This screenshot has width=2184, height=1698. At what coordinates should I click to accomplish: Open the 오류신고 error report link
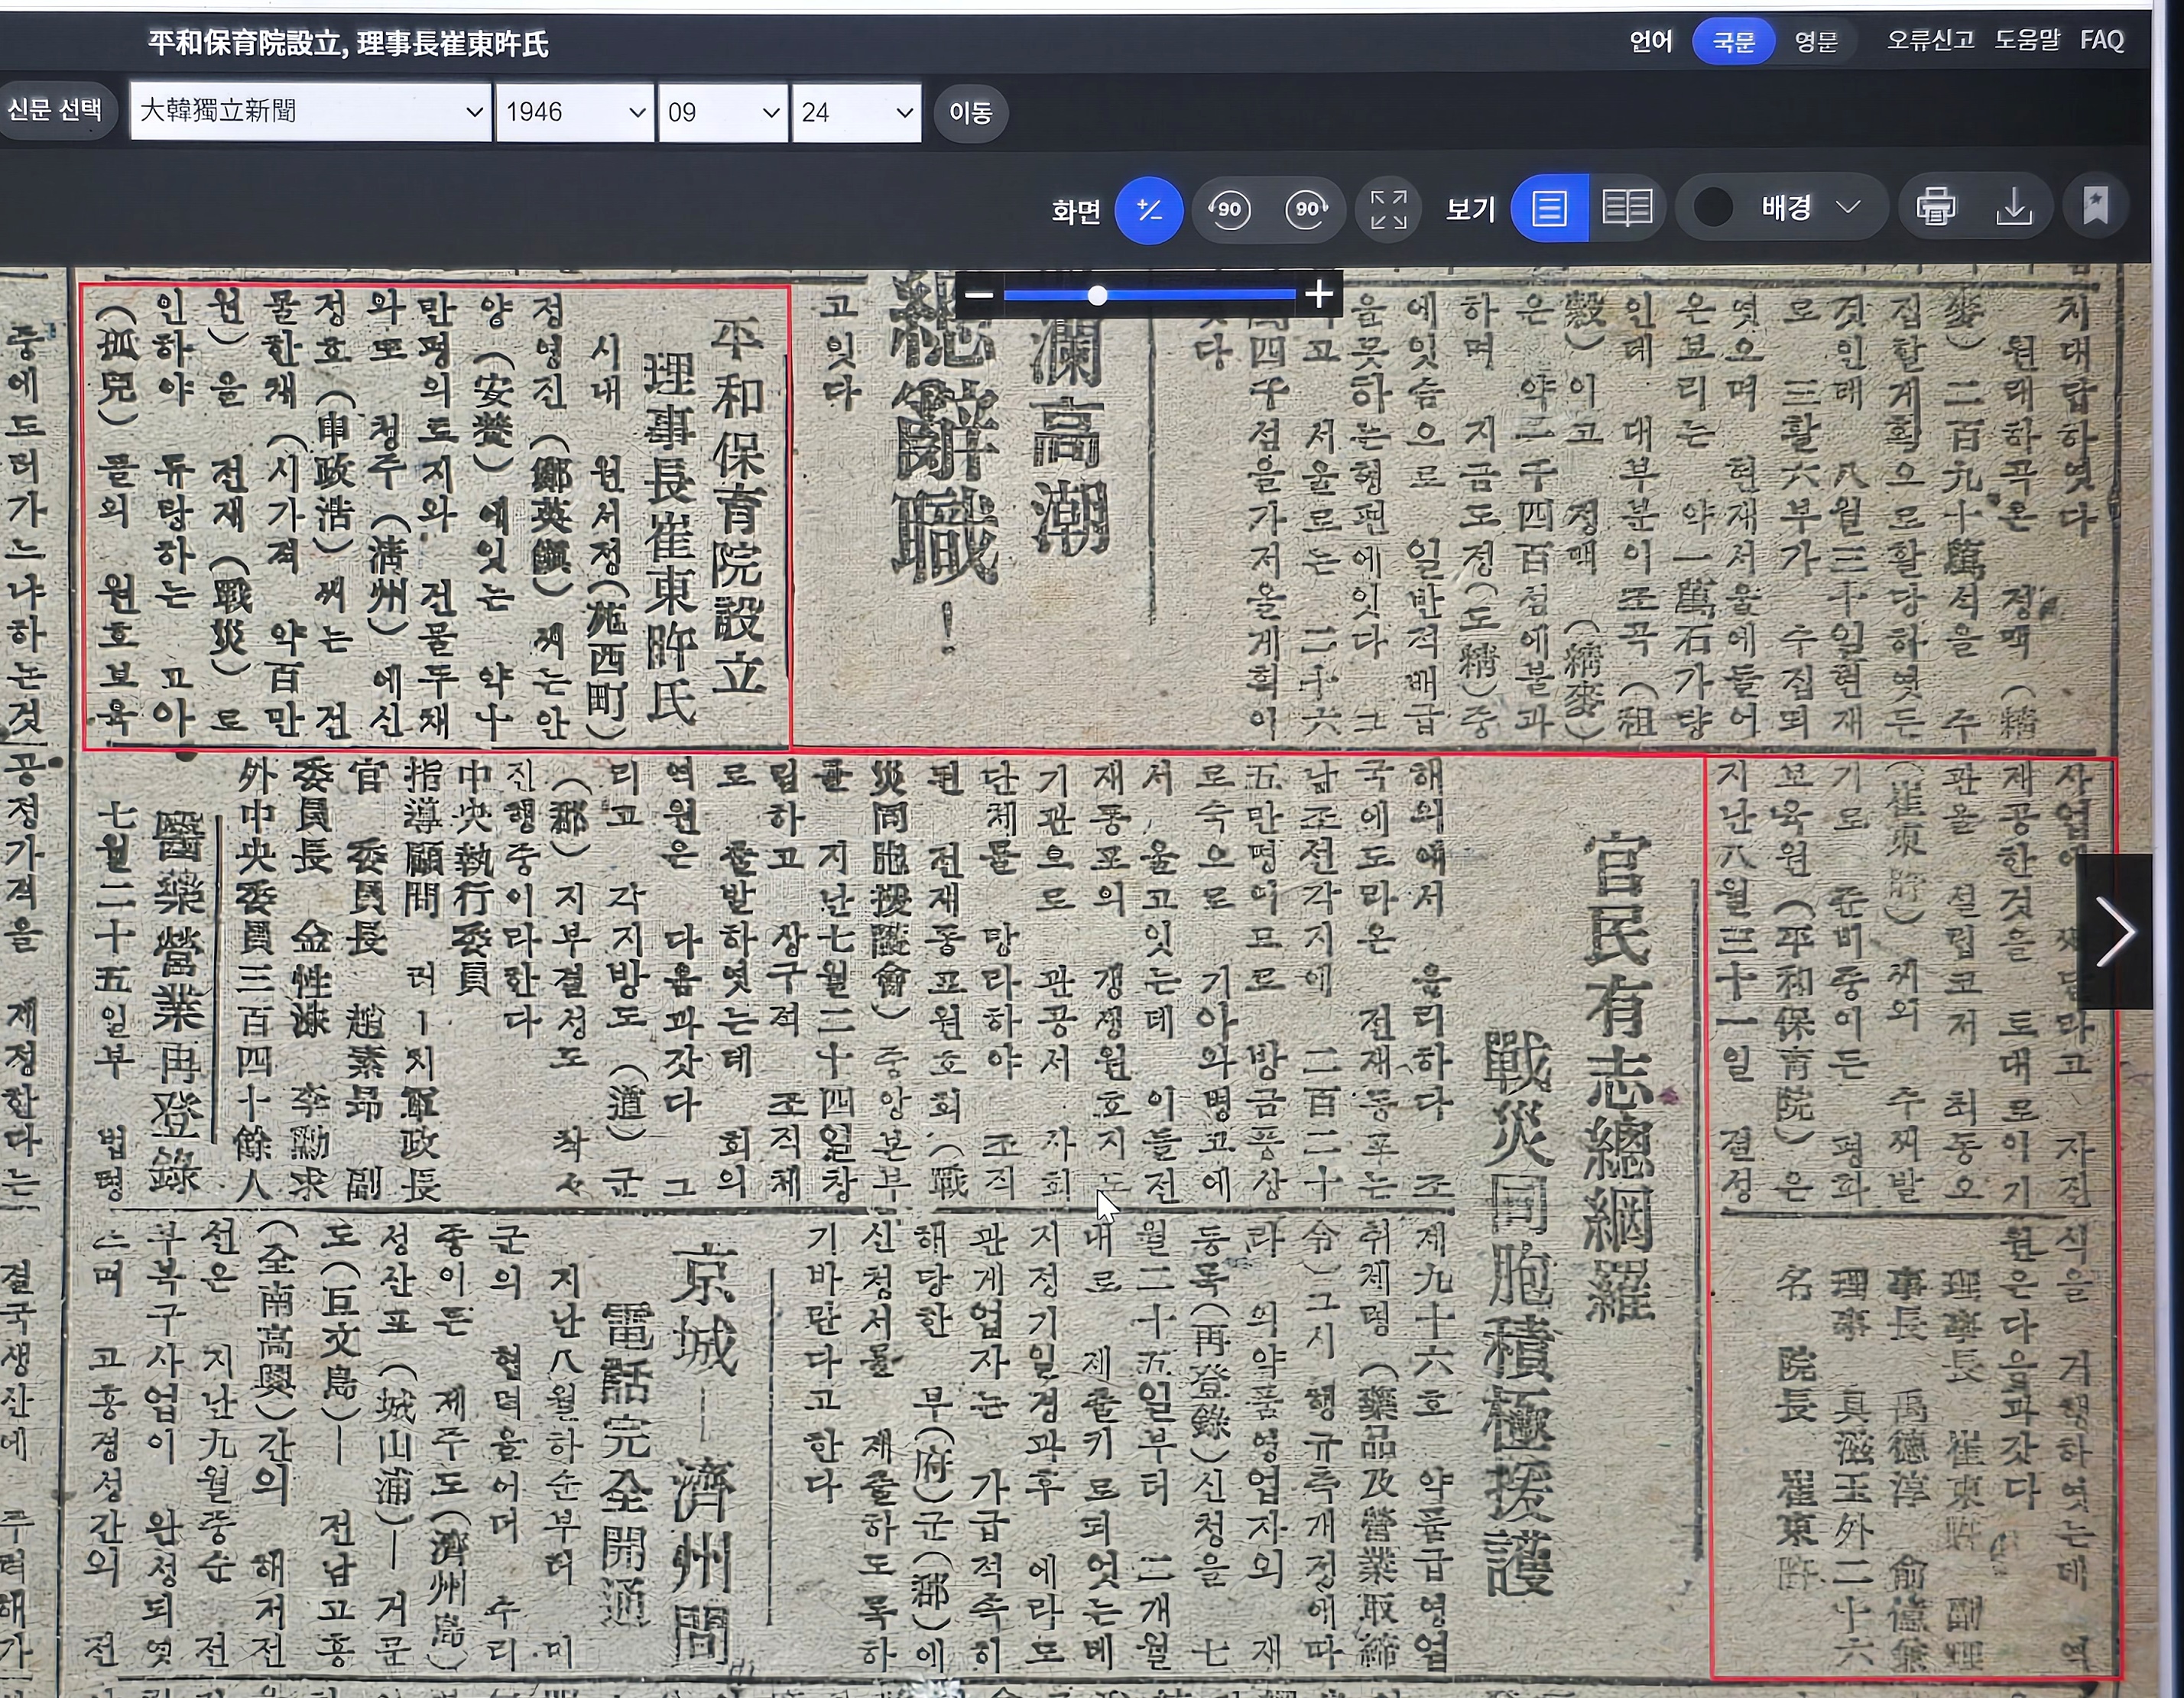[1930, 41]
